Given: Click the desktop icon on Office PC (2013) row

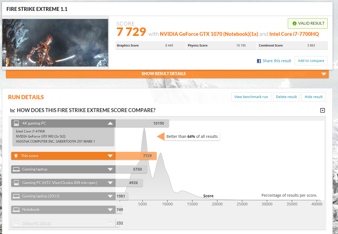Looking at the screenshot, I should [17, 223].
